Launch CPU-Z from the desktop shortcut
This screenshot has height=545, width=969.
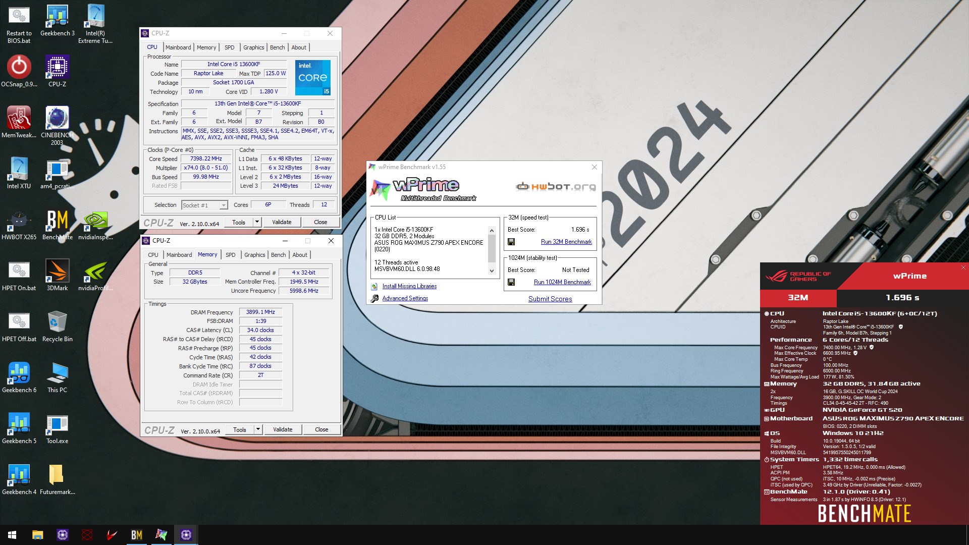coord(58,71)
